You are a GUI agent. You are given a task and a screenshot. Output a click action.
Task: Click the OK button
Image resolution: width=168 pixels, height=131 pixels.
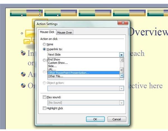click(x=95, y=119)
